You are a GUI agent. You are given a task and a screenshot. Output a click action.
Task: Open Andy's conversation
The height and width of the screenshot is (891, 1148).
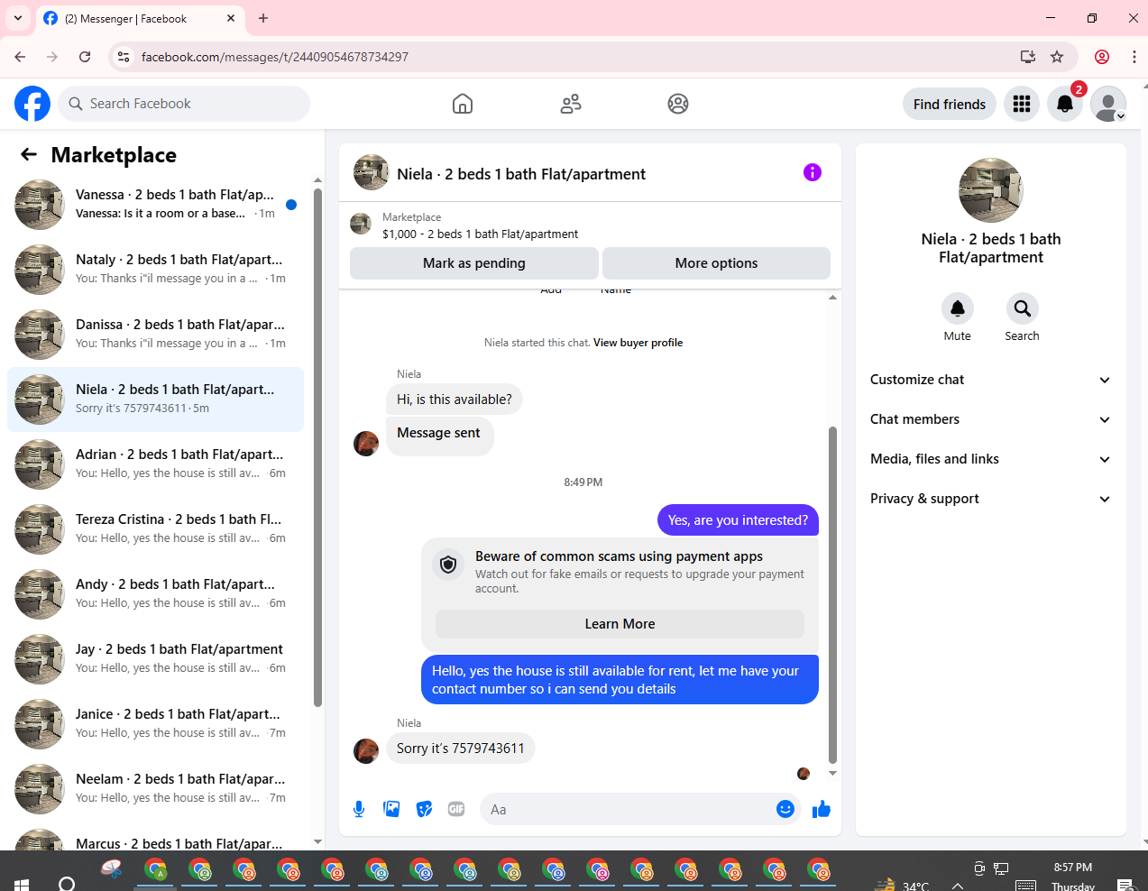click(155, 594)
